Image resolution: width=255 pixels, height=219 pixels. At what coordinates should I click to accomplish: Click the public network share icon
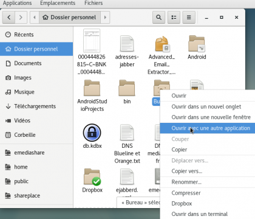(8, 181)
